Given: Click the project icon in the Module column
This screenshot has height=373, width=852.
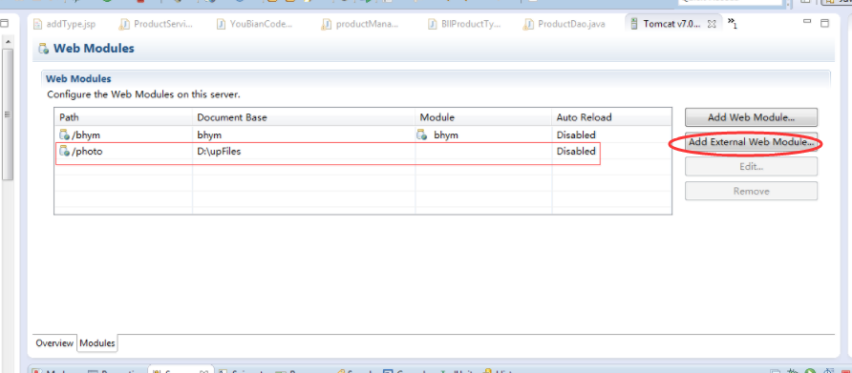Looking at the screenshot, I should tap(421, 135).
